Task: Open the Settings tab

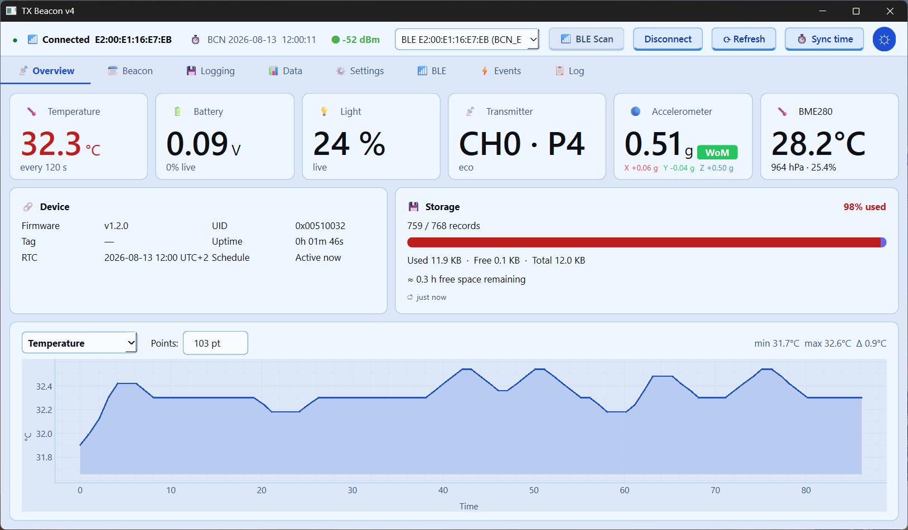Action: (359, 71)
